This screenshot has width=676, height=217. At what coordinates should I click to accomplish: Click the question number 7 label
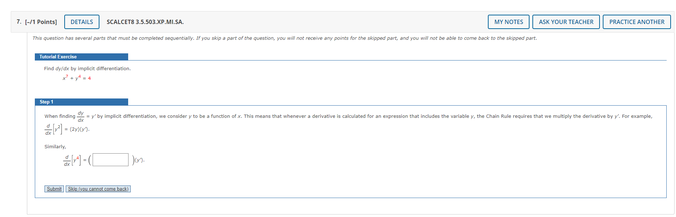19,22
